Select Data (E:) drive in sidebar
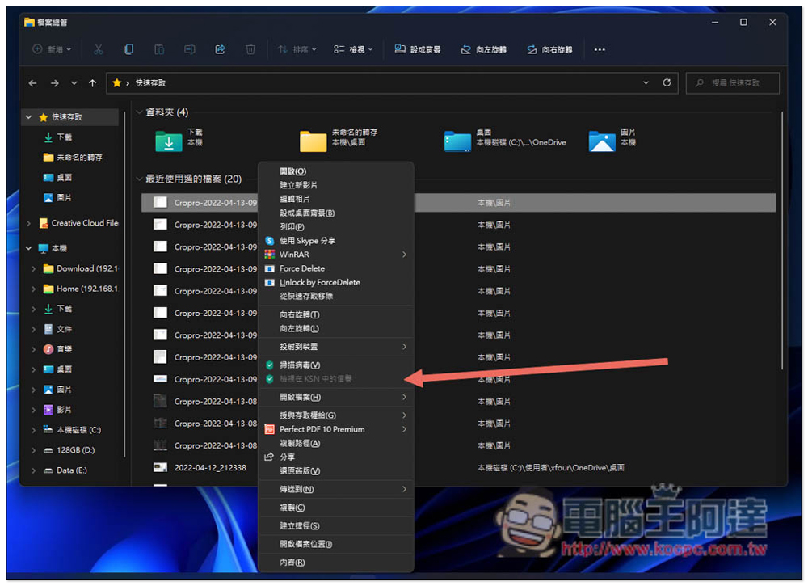The height and width of the screenshot is (586, 808). coord(72,470)
